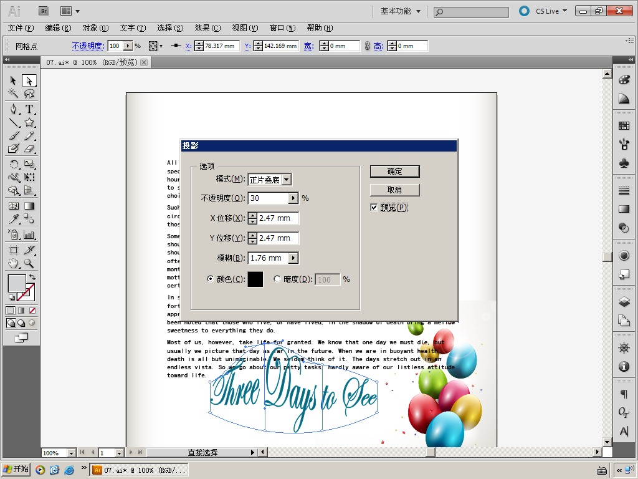Toggle constrain width and height proportions

click(x=367, y=46)
